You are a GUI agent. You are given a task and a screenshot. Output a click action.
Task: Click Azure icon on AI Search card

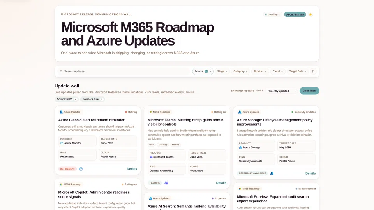click(x=150, y=198)
